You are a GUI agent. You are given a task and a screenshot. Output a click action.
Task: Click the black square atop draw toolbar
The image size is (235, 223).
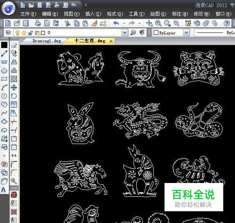4,45
